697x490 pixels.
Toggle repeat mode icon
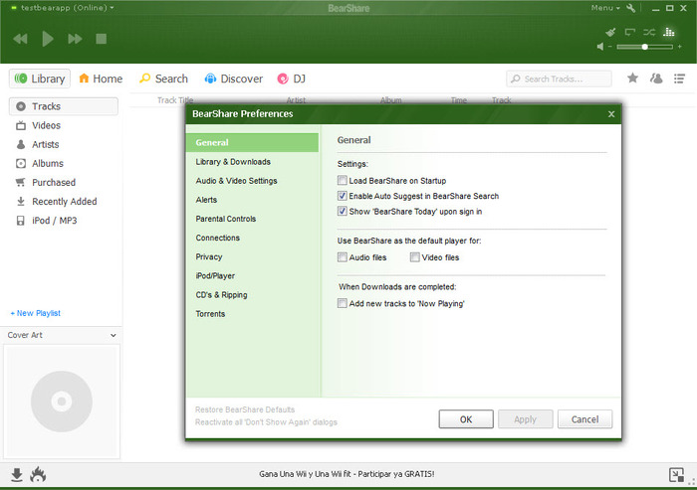630,32
